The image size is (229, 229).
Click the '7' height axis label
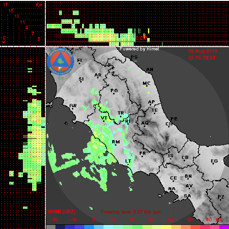coord(33,33)
